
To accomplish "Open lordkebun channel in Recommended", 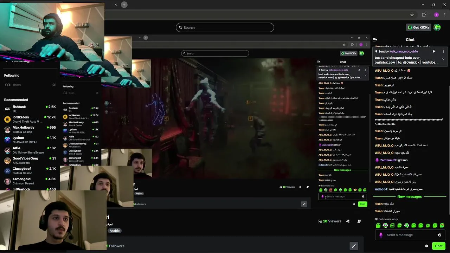I will tap(30, 119).
